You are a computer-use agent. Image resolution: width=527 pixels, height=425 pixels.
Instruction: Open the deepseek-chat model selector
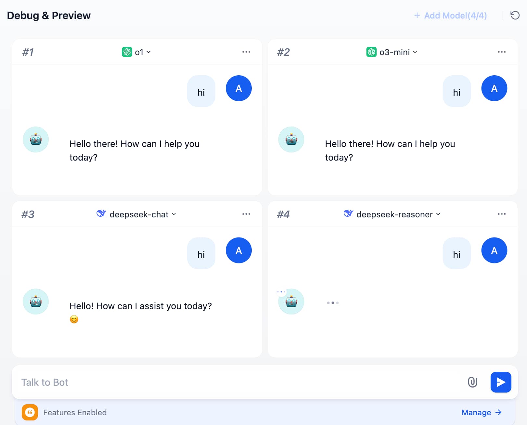[x=136, y=214]
